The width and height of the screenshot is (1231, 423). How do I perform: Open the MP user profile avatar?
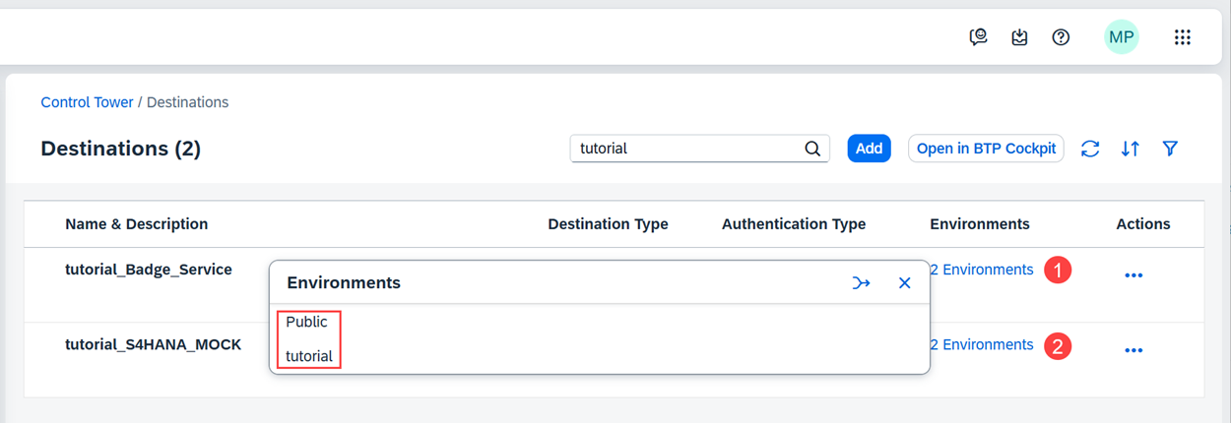click(1121, 37)
